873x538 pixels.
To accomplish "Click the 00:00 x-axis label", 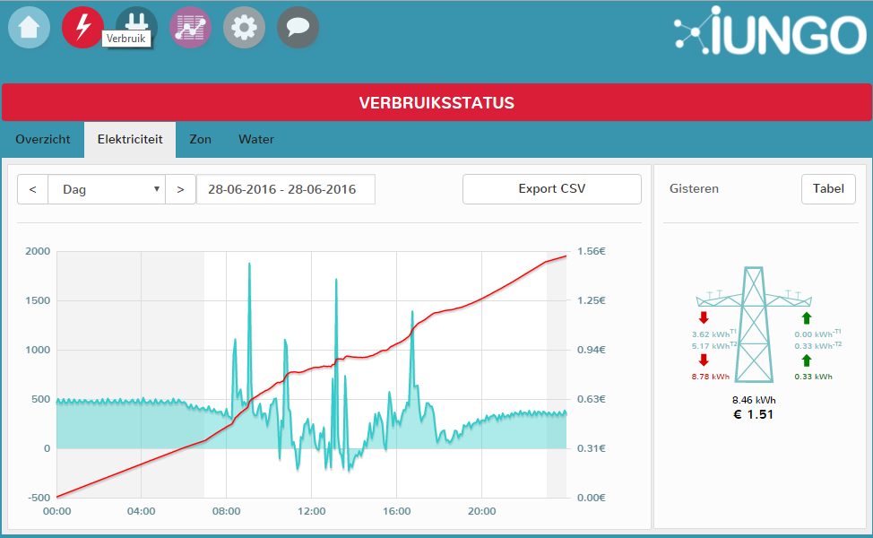I will coord(56,511).
